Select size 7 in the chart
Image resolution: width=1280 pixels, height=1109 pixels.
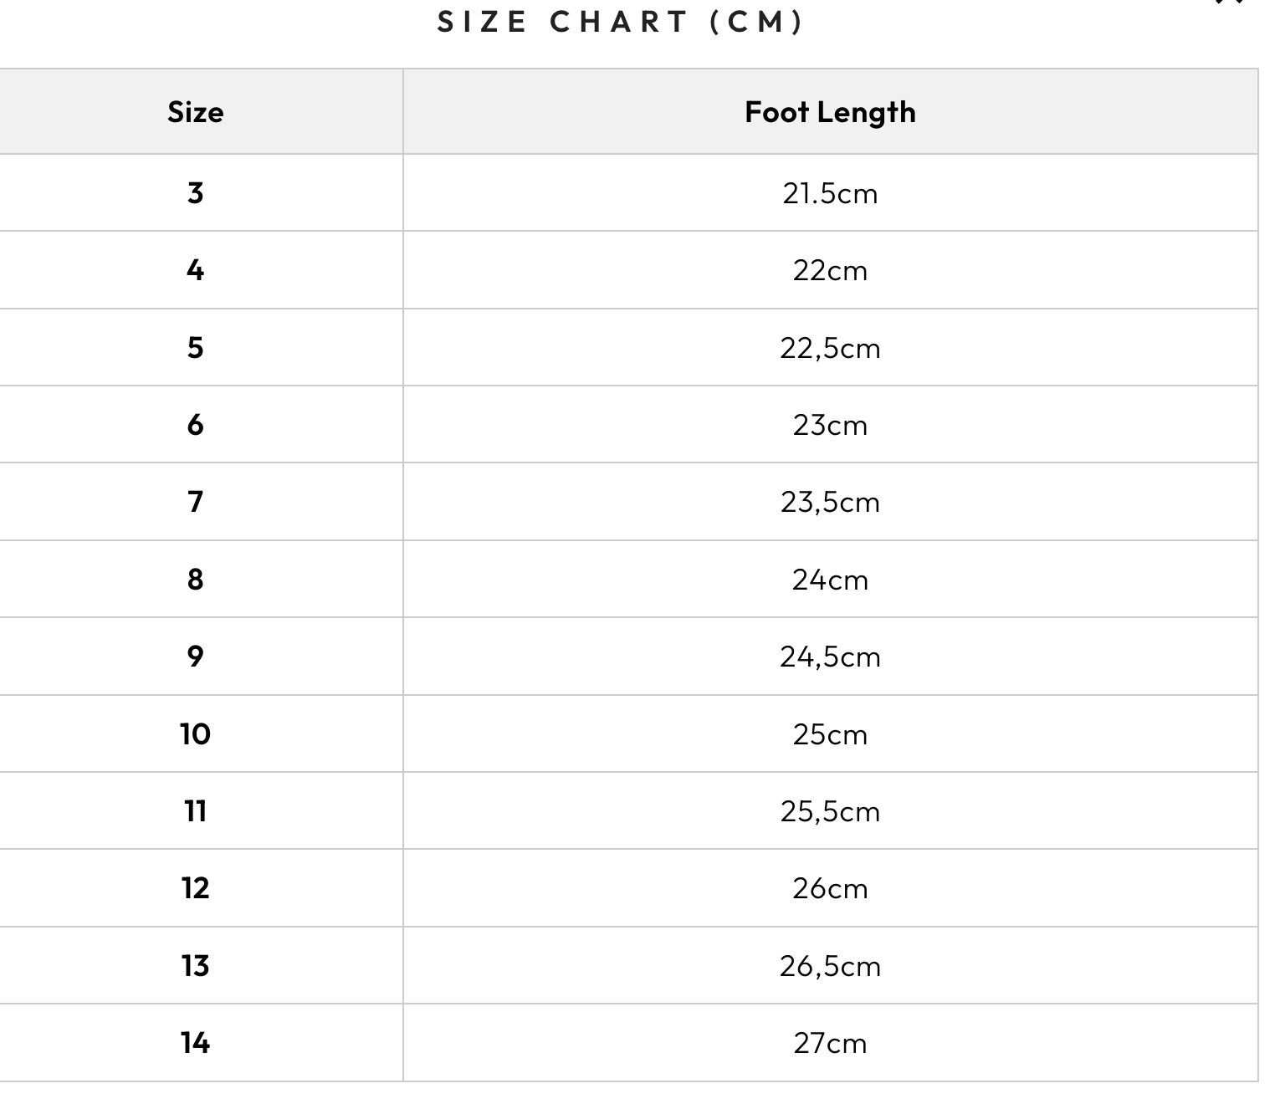coord(195,502)
